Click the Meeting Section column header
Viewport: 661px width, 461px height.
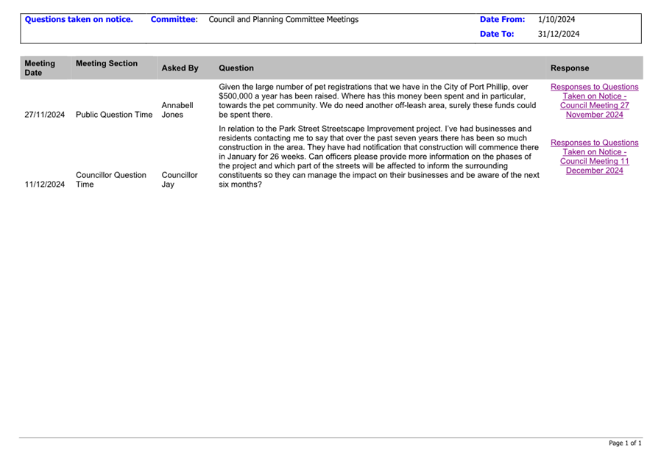[107, 64]
